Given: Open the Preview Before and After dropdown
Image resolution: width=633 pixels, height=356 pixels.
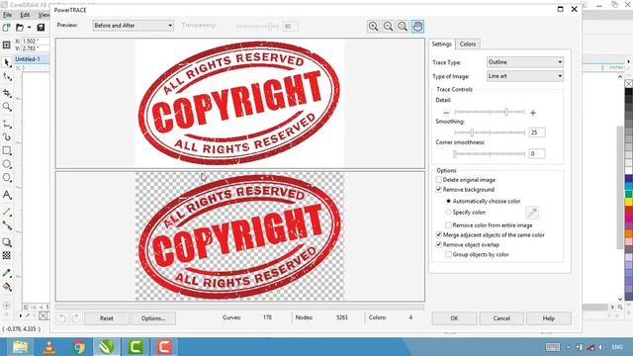Looking at the screenshot, I should 134,26.
